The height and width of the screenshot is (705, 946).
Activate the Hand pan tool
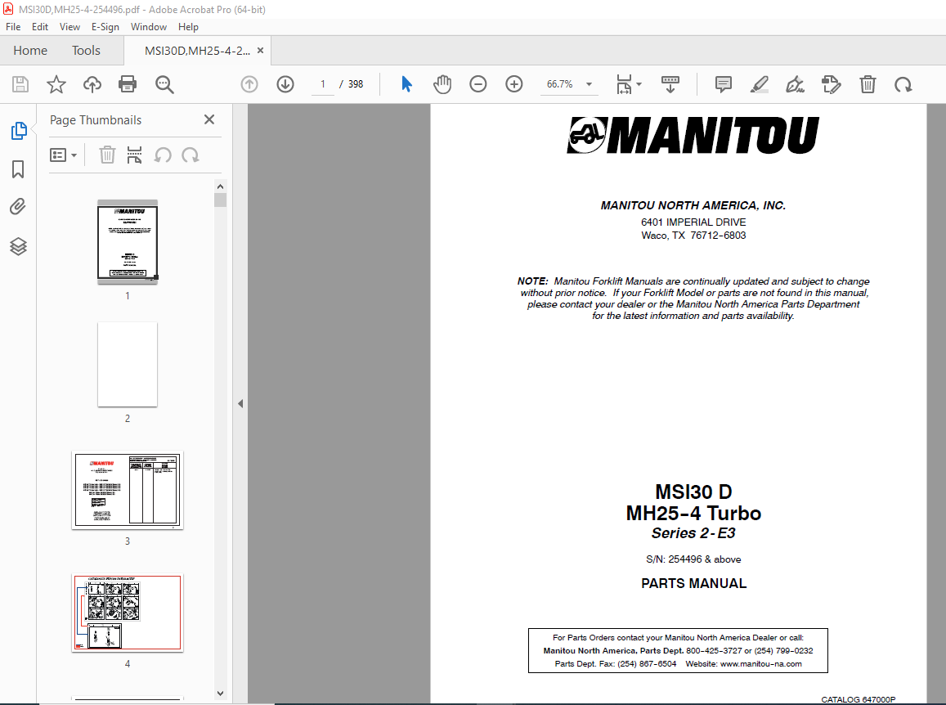(442, 84)
